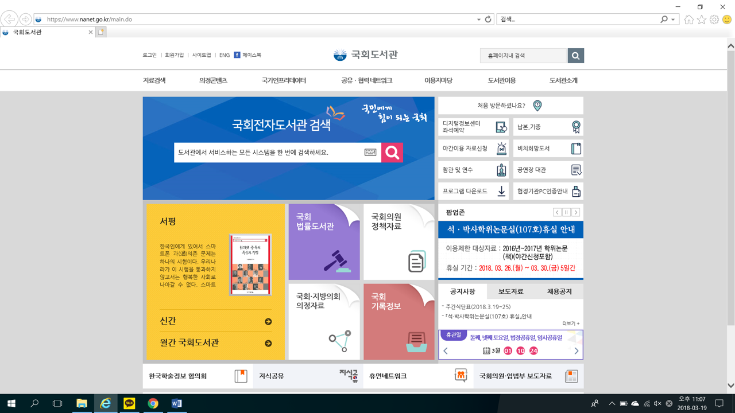Viewport: 735px width, 413px height.
Task: Open the 도서관이용 menu
Action: click(502, 81)
